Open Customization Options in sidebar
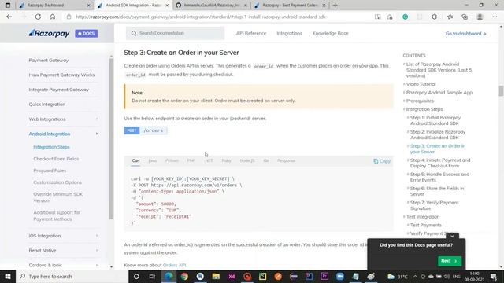Viewport: 504px width, 283px height. [57, 182]
